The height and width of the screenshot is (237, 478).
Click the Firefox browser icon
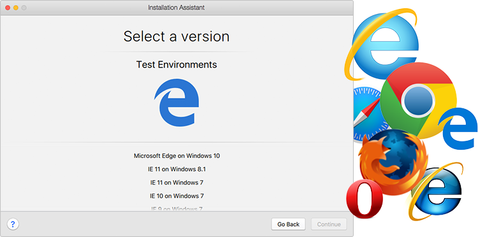coord(394,162)
